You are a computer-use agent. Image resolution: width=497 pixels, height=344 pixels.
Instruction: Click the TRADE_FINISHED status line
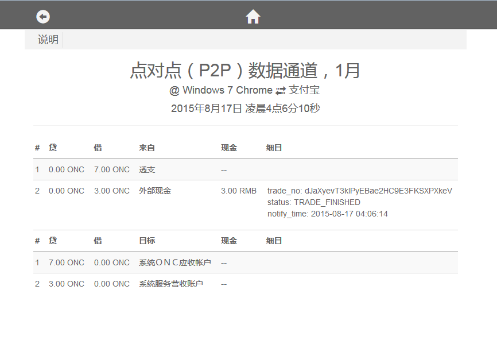314,202
